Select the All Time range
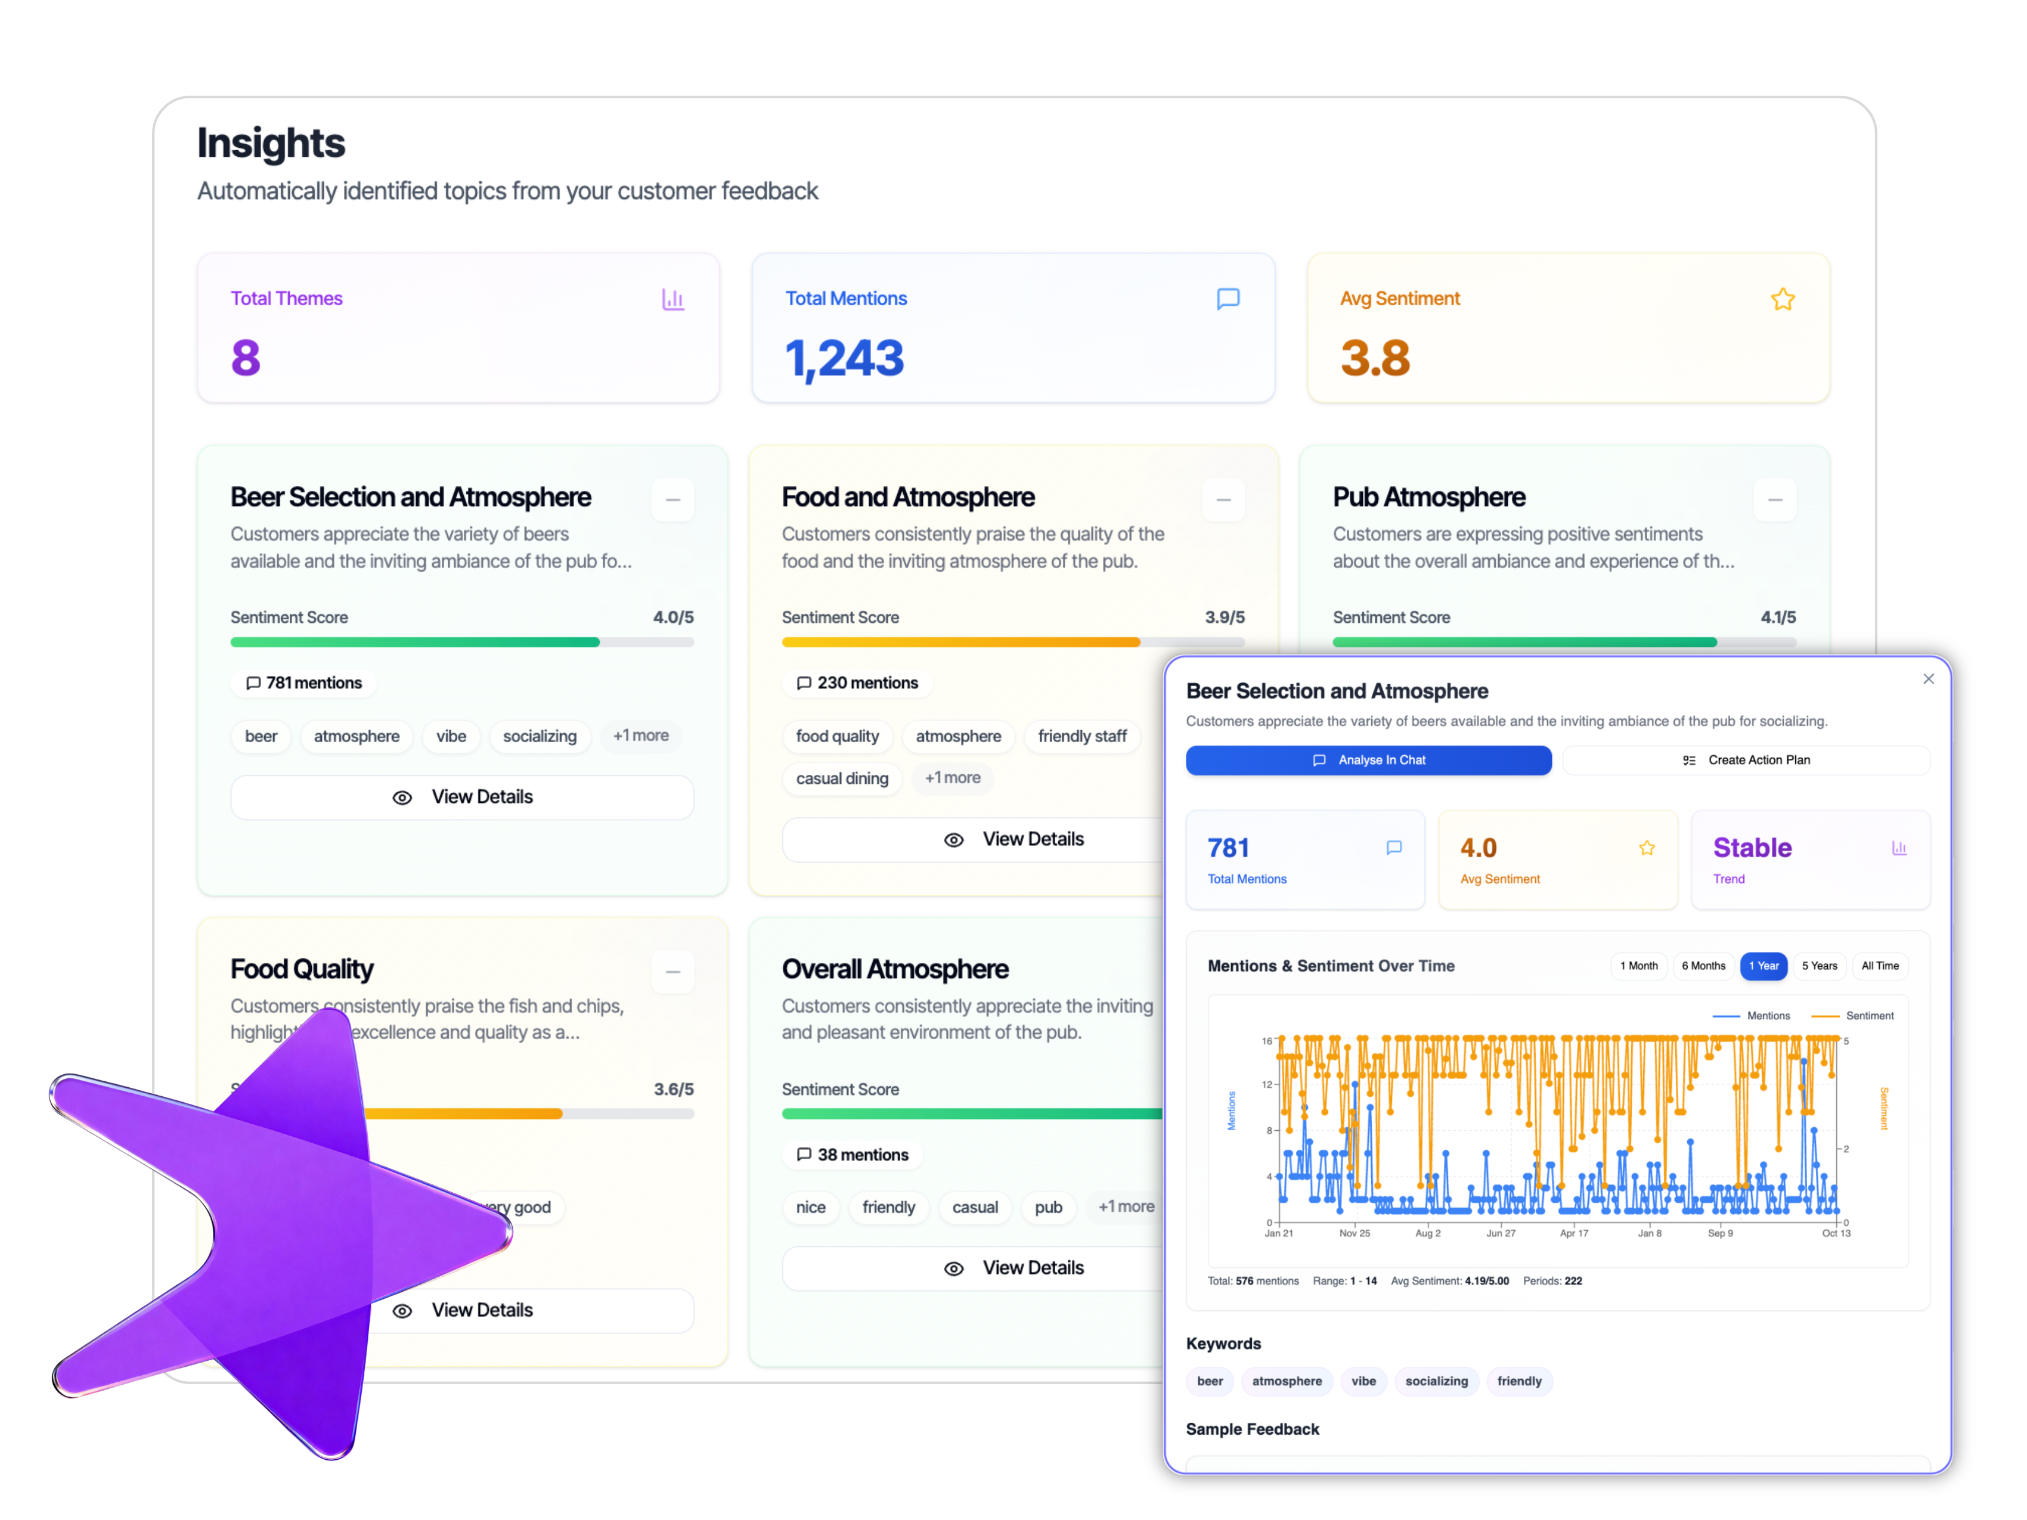This screenshot has height=1520, width=2027. (x=1880, y=966)
